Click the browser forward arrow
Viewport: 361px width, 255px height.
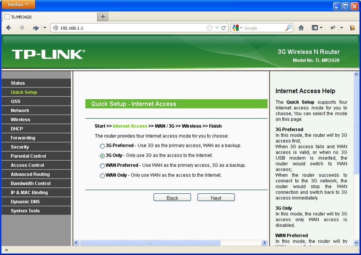22,28
